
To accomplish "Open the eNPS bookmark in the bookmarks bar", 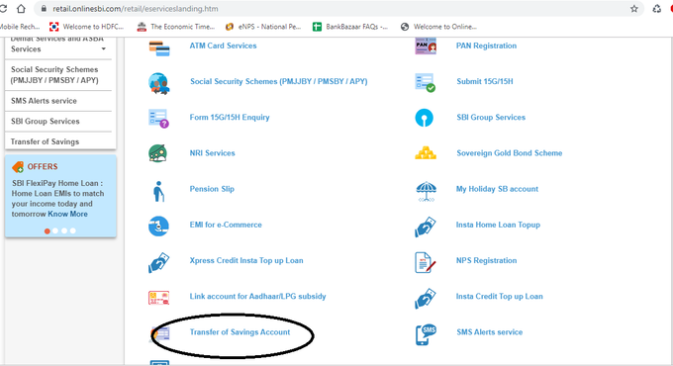I will click(x=263, y=27).
